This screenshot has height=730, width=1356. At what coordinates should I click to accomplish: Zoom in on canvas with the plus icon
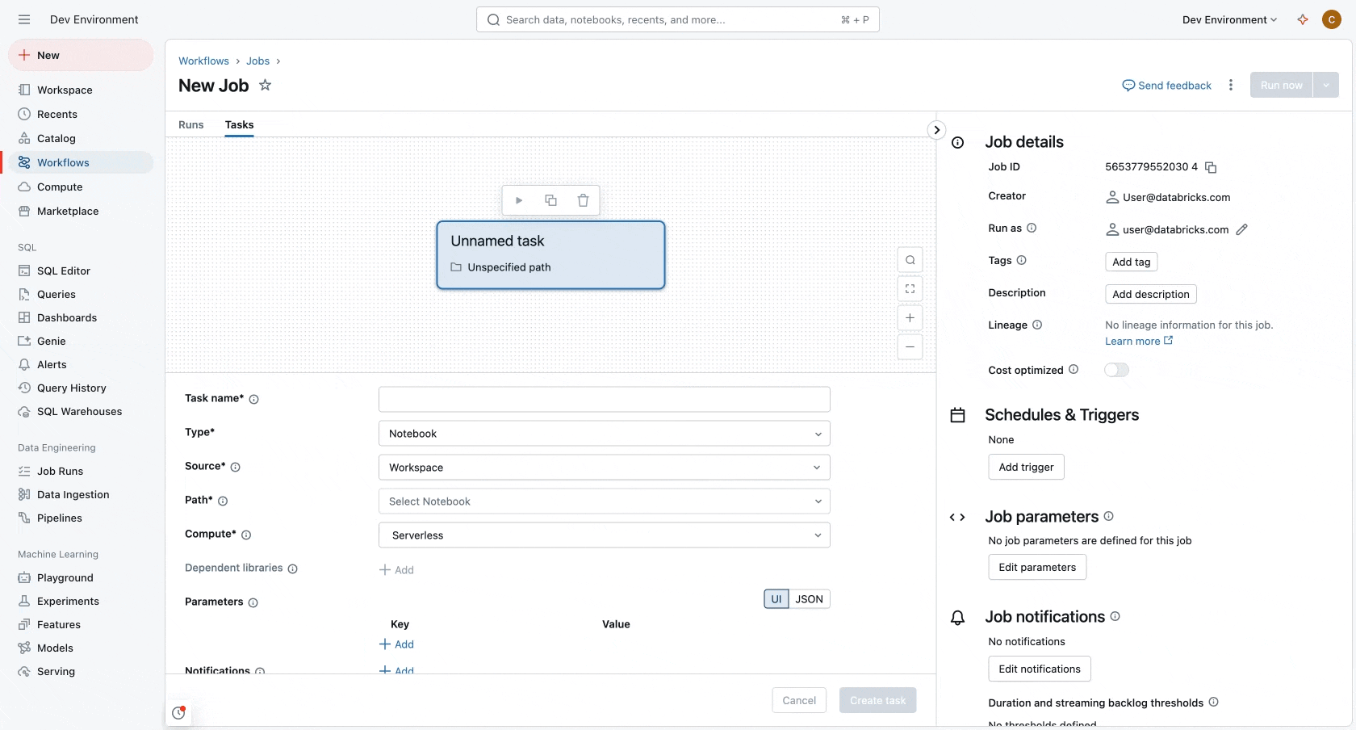click(910, 318)
